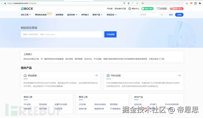Viewport: 203px width, 118px height.
Task: Open the IP纠错 link in header
Action: [x=109, y=8]
